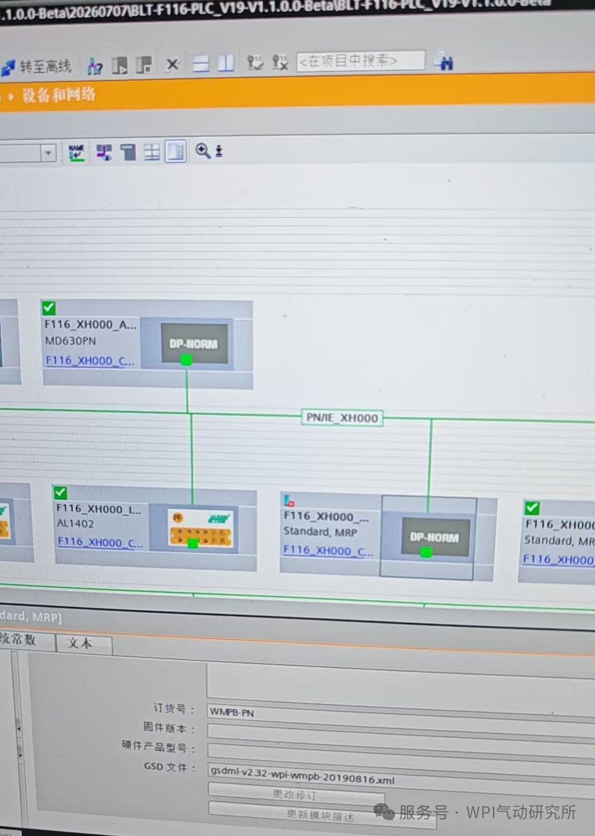Click the assign device NAME icon

[x=77, y=152]
